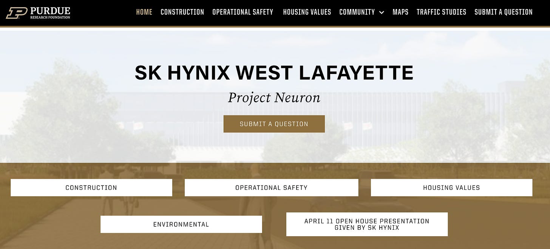Viewport: 550px width, 249px height.
Task: Click the white Operational Safety button
Action: point(272,188)
